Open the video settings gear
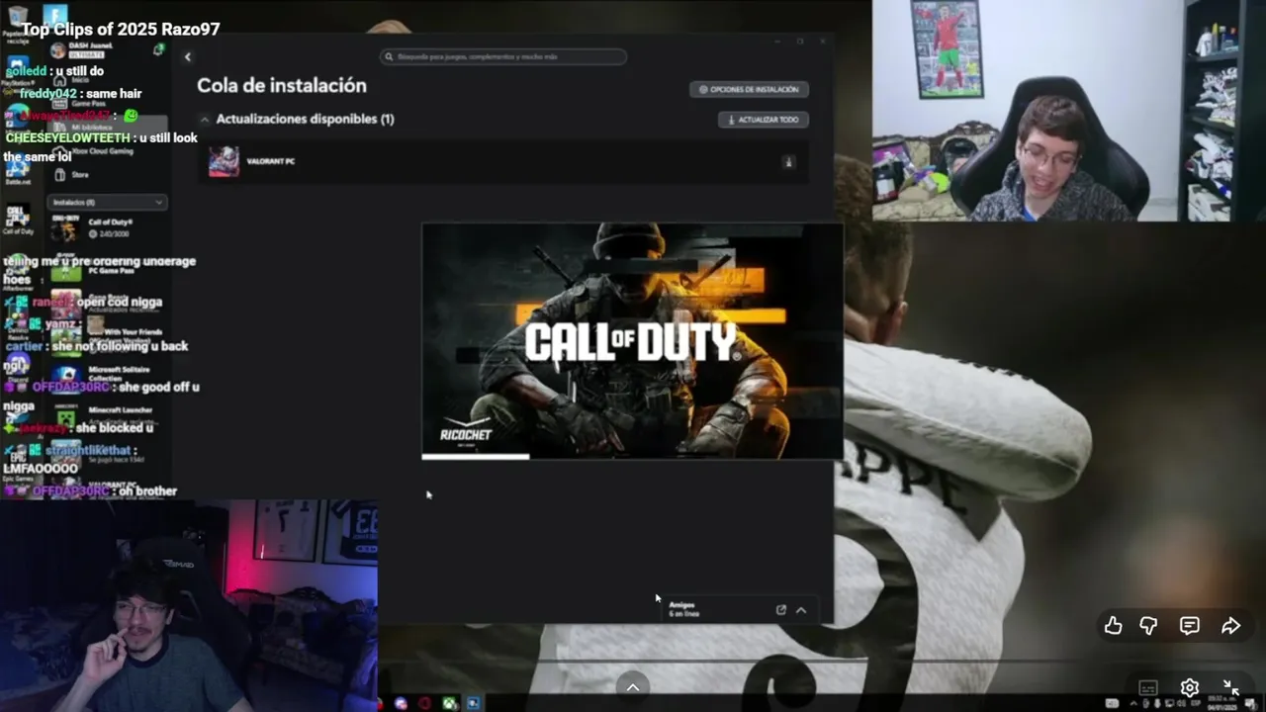This screenshot has width=1266, height=712. coord(1190,687)
